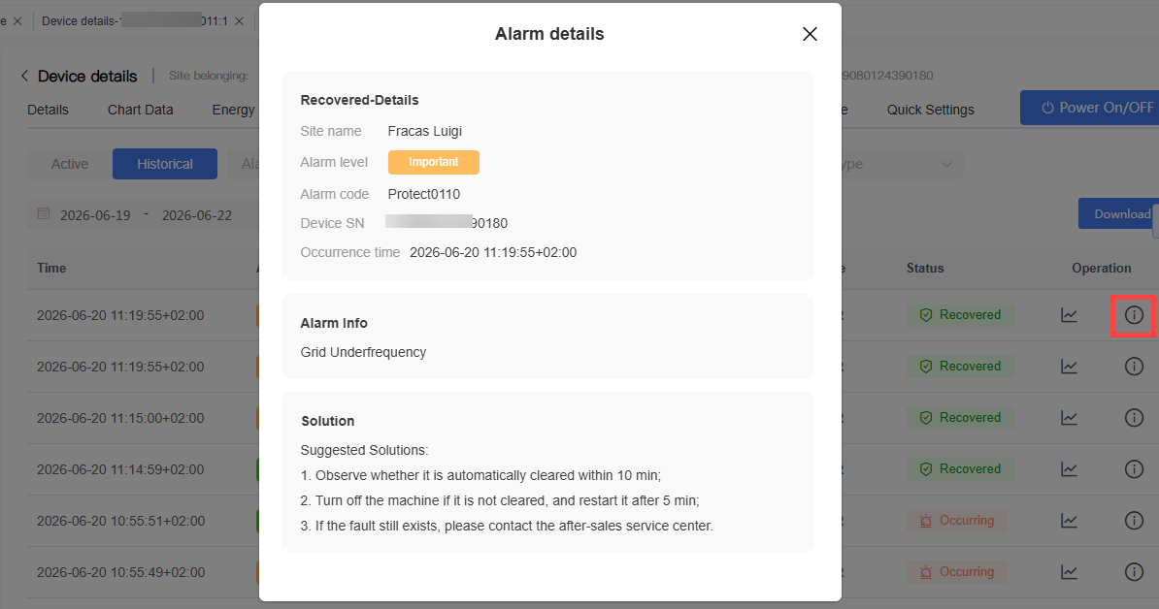Open chart icon for 10:55:49 alarm row

coord(1069,572)
